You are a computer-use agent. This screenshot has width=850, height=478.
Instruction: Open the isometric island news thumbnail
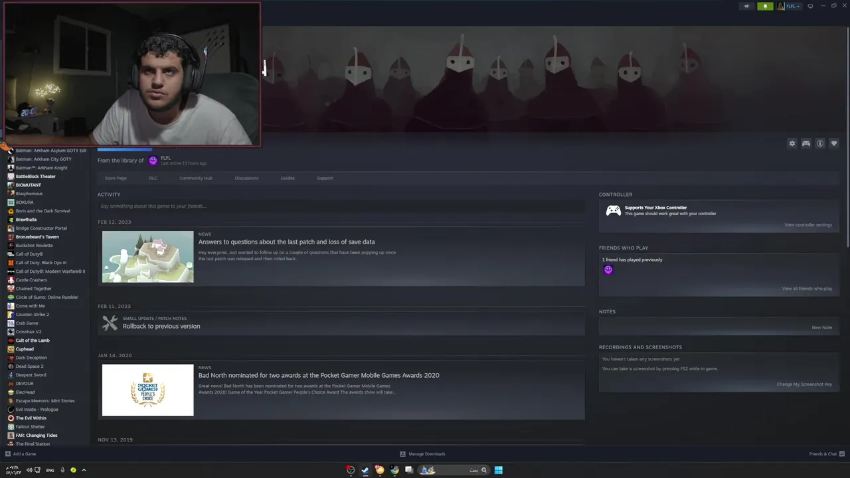click(x=148, y=257)
